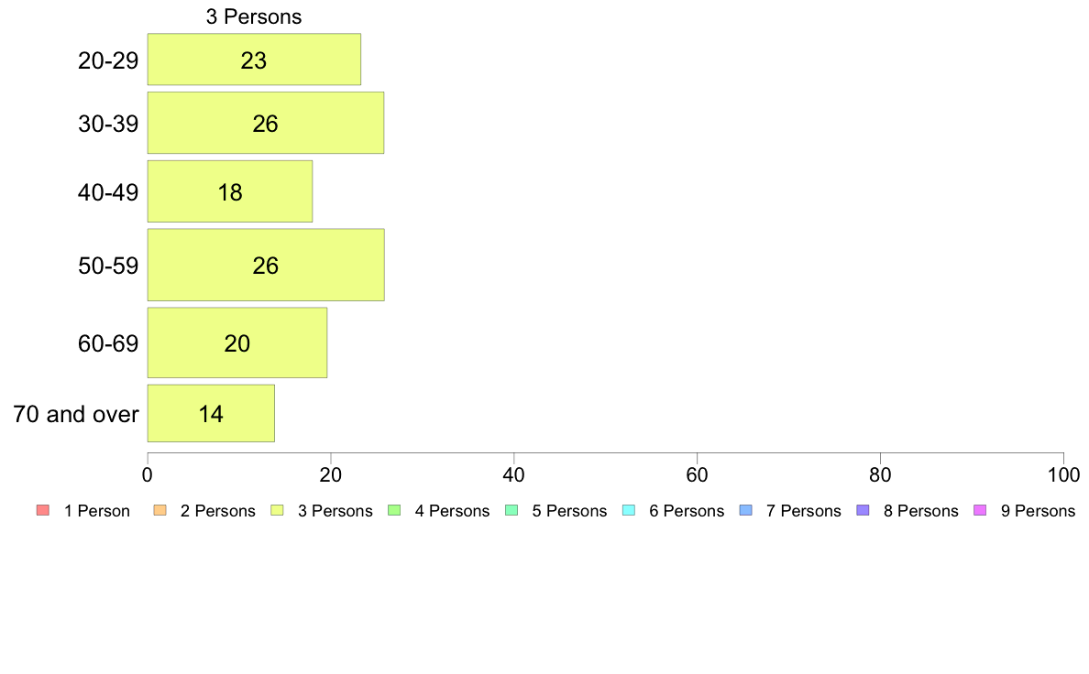This screenshot has width=1089, height=674.
Task: Select the 20-29 bar showing 23
Action: click(x=254, y=59)
